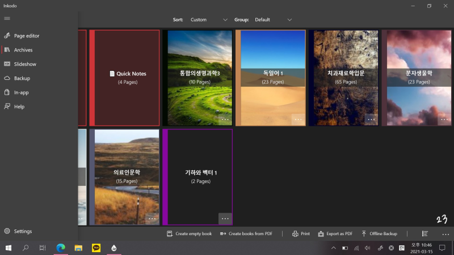Open the 독일어 1 book
This screenshot has height=255, width=454.
271,78
